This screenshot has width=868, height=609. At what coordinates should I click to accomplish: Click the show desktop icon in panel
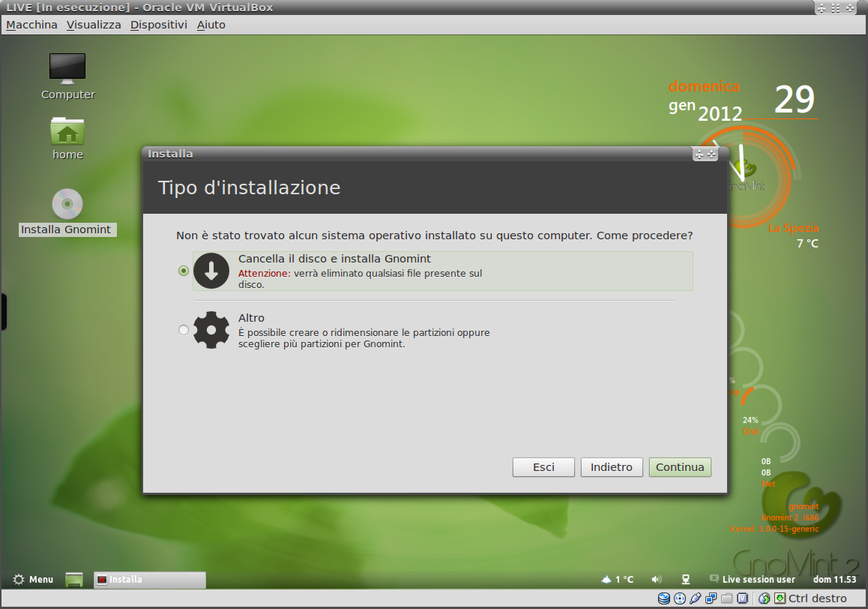[x=73, y=580]
